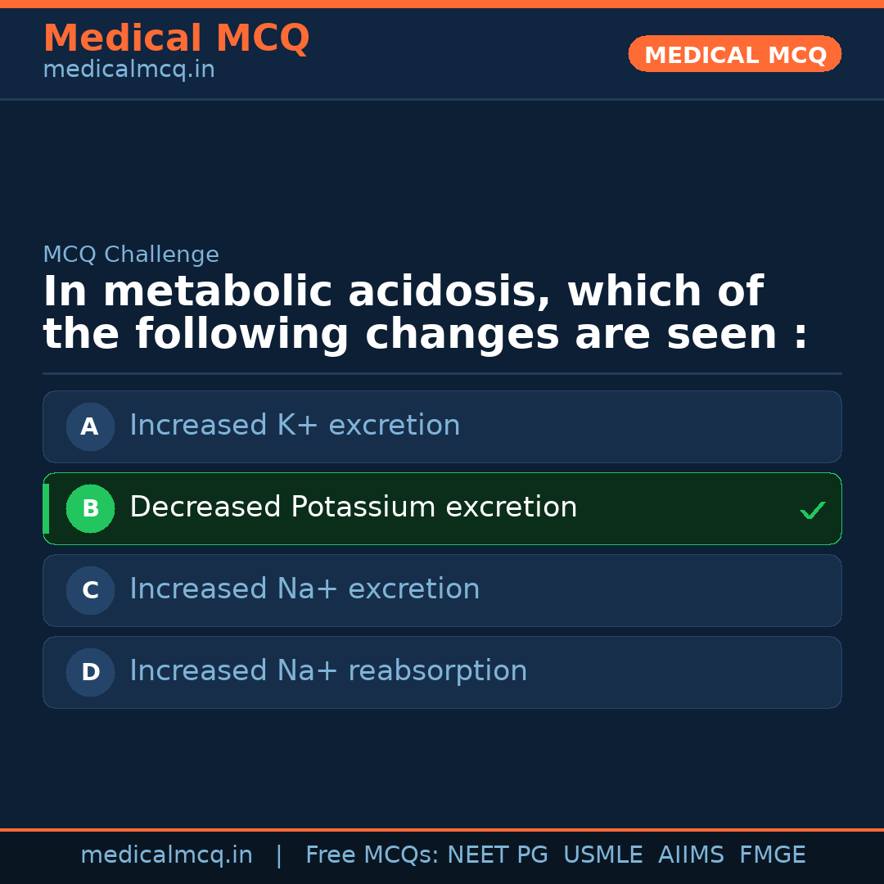Screen dimensions: 884x884
Task: Click the green B option badge
Action: tap(90, 508)
